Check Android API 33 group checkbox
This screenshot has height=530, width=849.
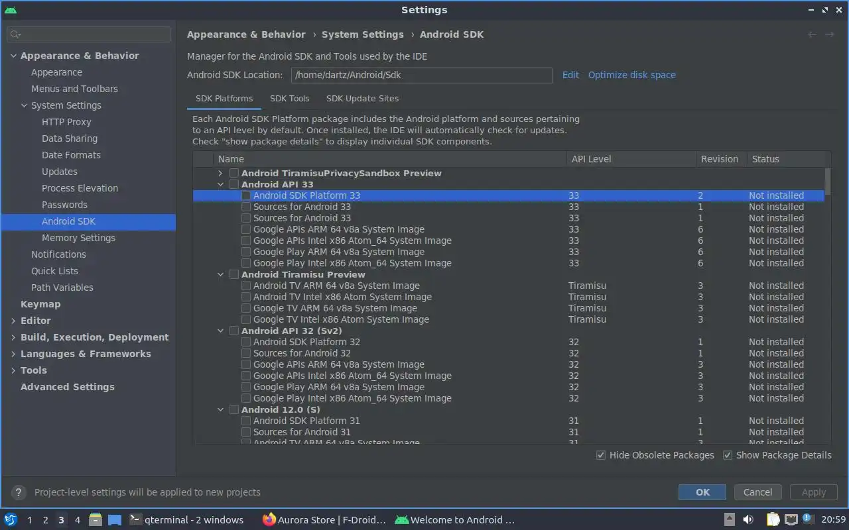234,184
